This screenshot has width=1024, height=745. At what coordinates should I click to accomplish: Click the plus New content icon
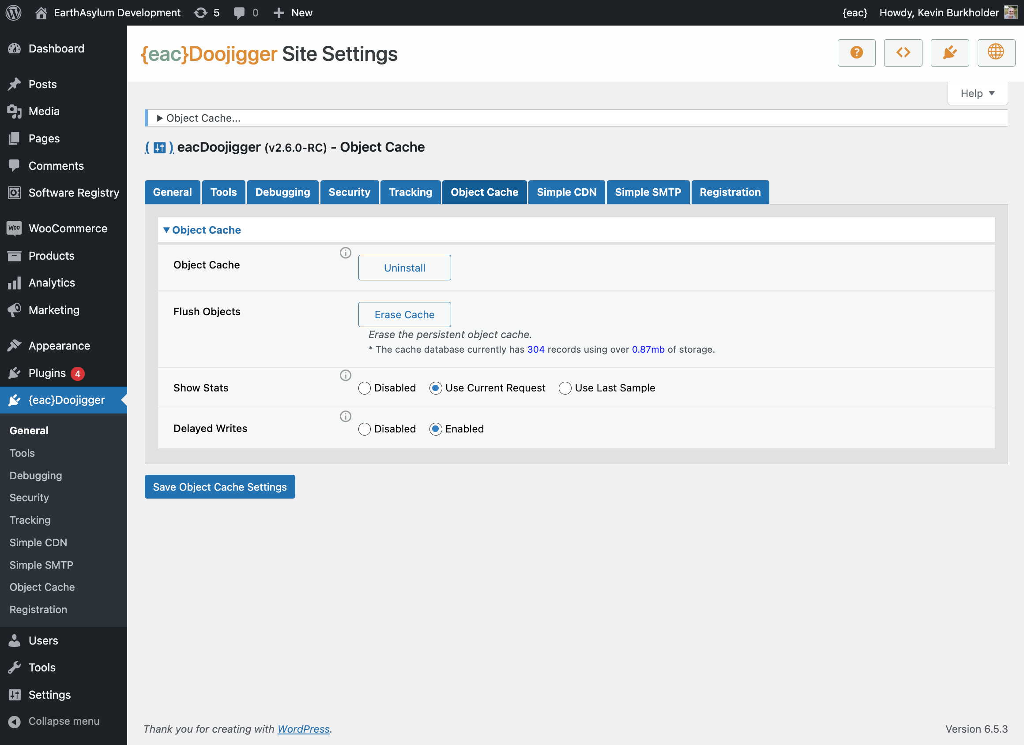279,13
